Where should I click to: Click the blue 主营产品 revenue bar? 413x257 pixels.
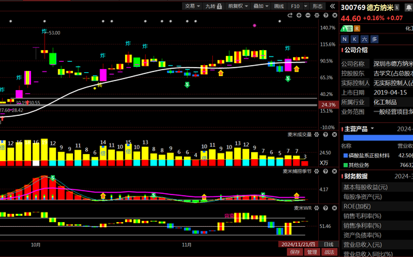point(378,138)
